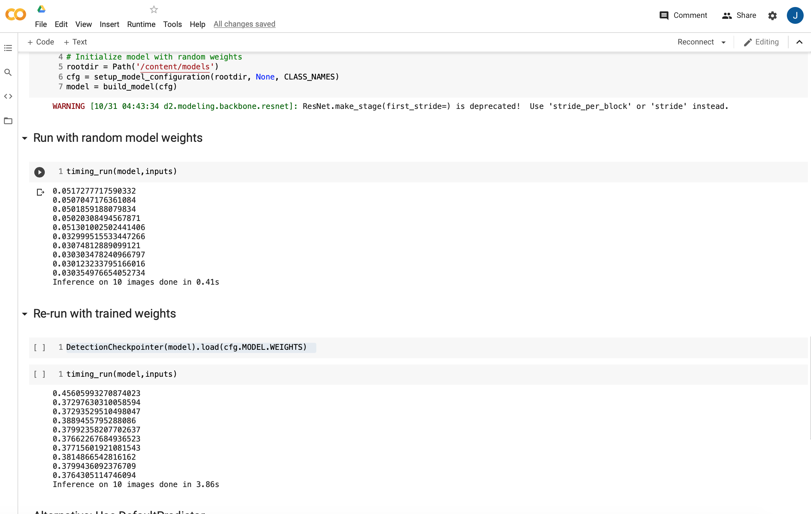Click the profile avatar icon
The width and height of the screenshot is (811, 514).
[x=795, y=15]
